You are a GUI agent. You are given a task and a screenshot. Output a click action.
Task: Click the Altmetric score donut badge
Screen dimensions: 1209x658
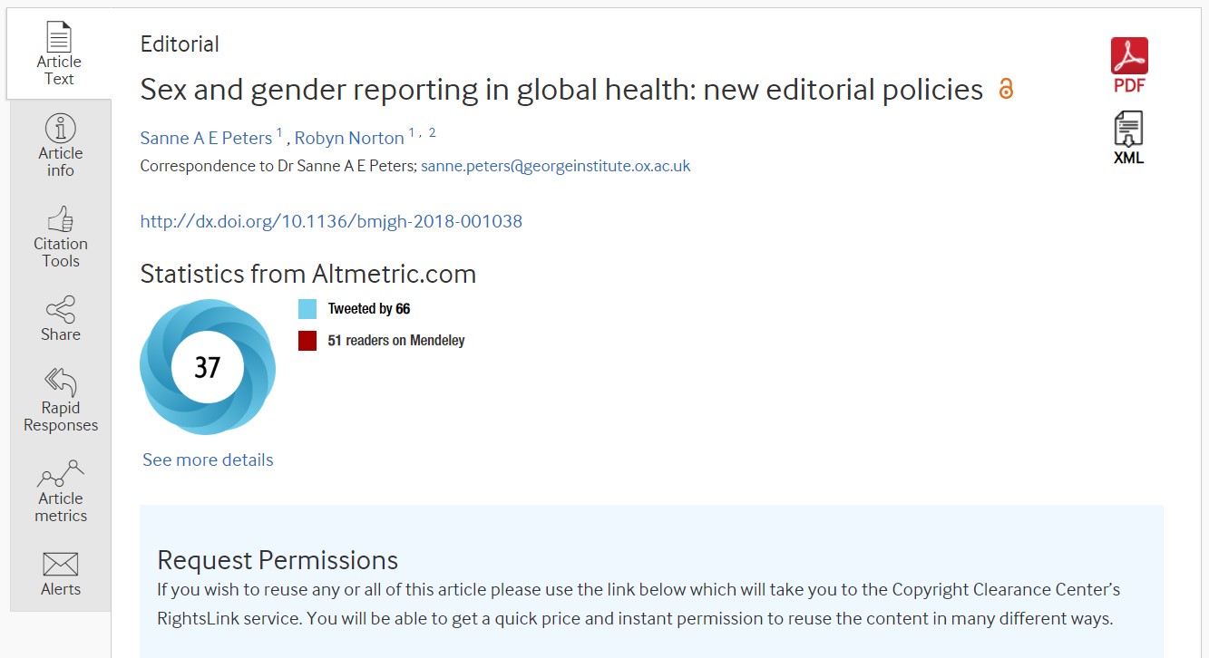click(208, 367)
